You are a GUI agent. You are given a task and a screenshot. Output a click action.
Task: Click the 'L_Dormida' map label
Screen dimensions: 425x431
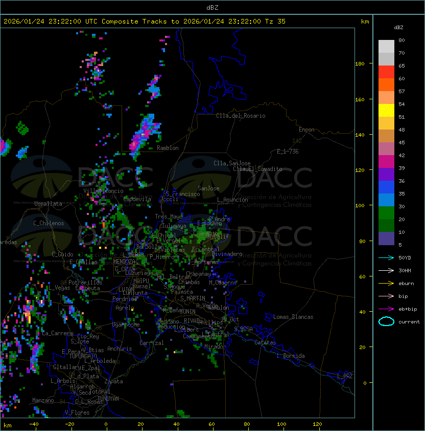point(291,356)
